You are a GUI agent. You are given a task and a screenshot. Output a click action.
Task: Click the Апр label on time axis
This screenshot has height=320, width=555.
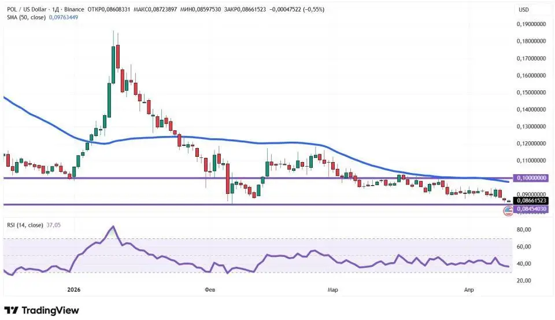point(469,289)
